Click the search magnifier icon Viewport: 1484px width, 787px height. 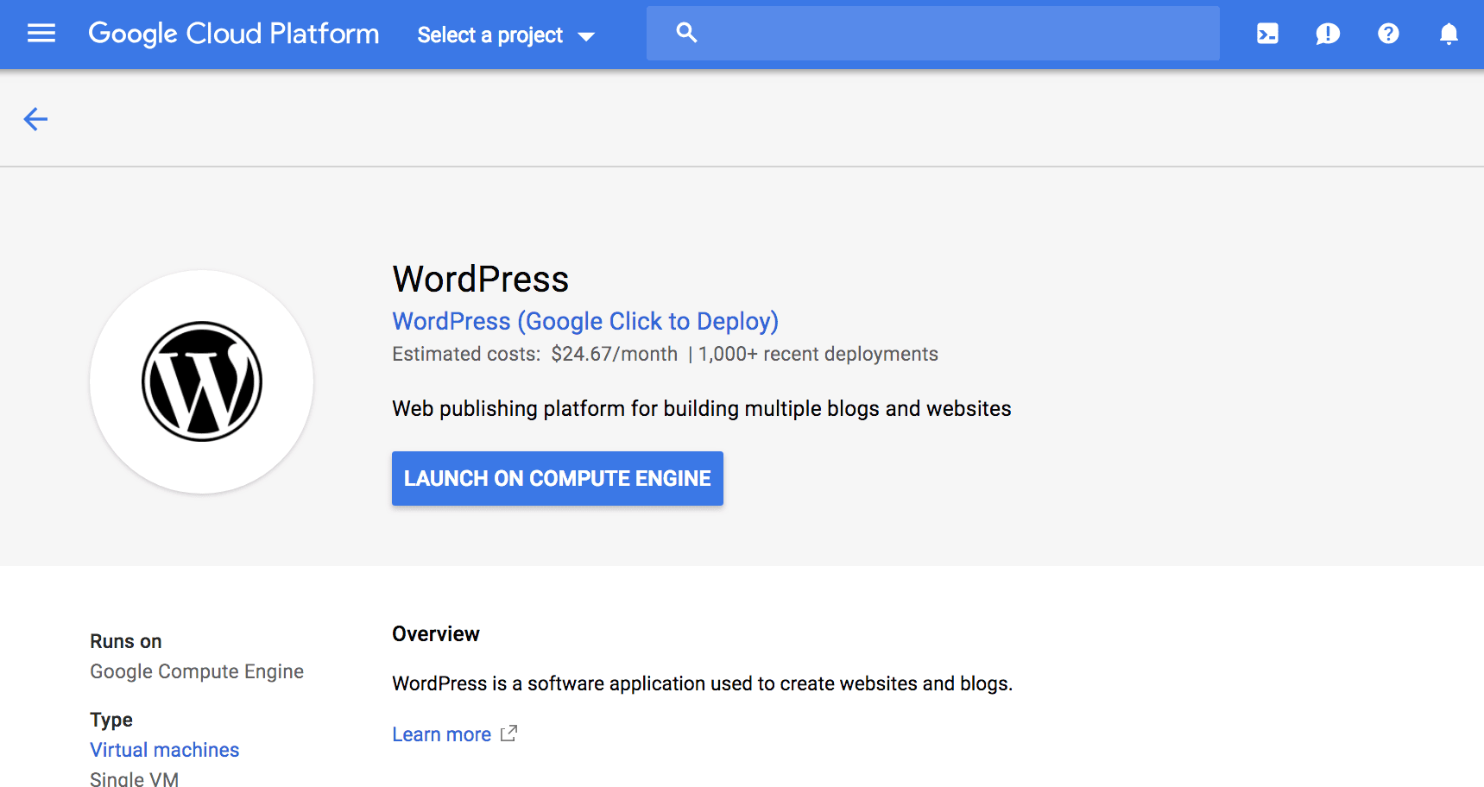tap(686, 33)
